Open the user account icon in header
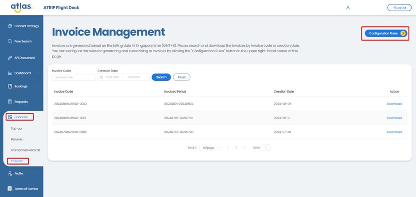This screenshot has height=197, width=416. point(348,8)
